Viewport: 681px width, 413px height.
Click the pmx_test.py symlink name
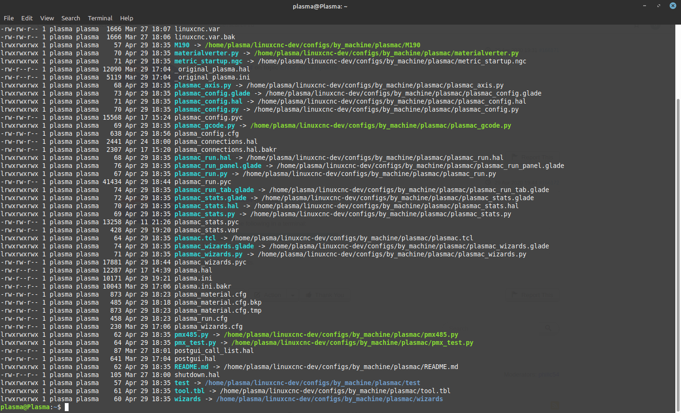(x=195, y=343)
